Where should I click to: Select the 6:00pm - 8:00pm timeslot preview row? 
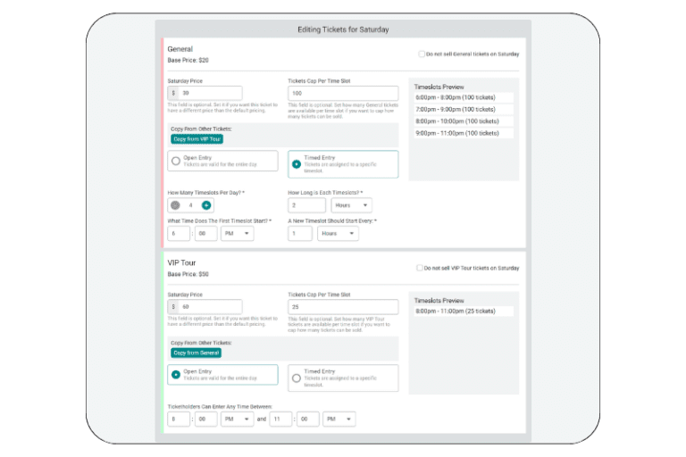463,98
